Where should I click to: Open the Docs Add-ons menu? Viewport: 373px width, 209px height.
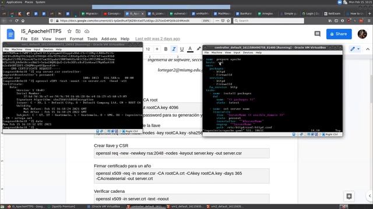109,39
